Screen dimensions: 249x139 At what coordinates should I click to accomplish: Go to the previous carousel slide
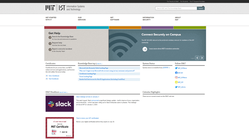(x=197, y=58)
